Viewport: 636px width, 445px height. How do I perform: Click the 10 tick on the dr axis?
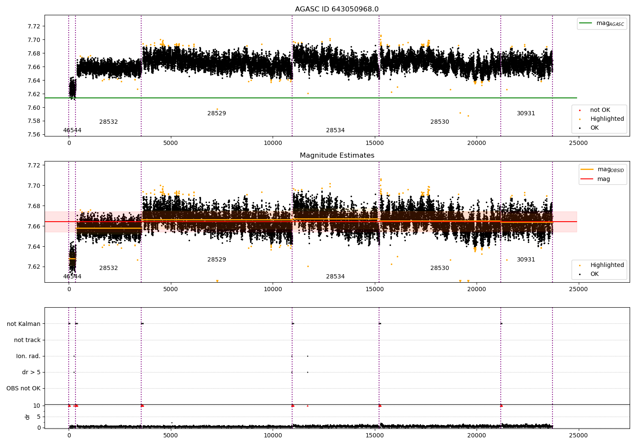(37, 406)
